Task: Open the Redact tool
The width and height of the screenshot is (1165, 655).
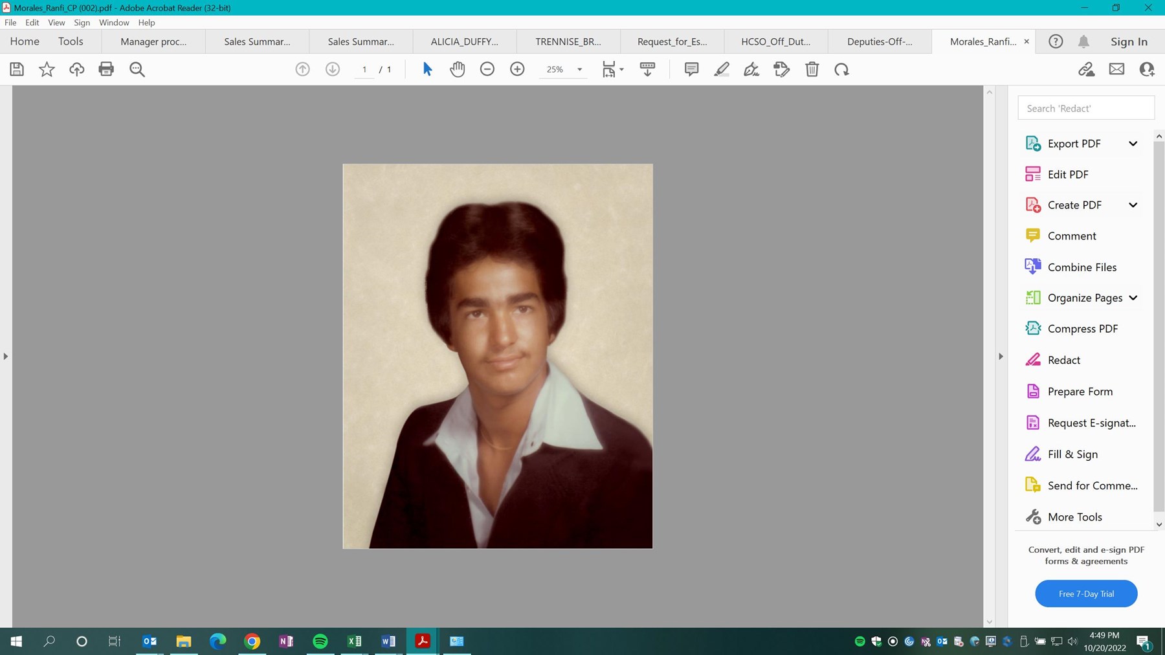Action: click(1065, 359)
